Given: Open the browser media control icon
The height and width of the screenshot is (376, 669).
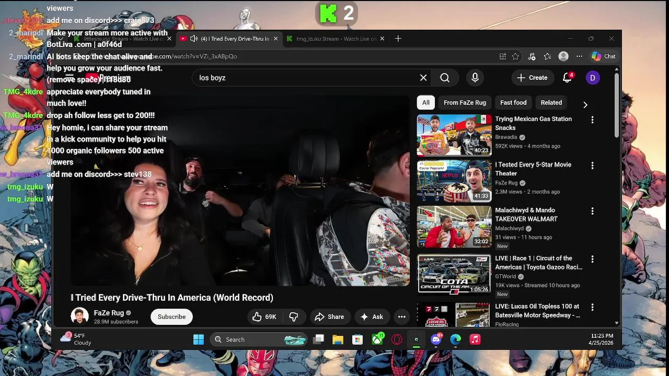Looking at the screenshot, I should point(532,56).
